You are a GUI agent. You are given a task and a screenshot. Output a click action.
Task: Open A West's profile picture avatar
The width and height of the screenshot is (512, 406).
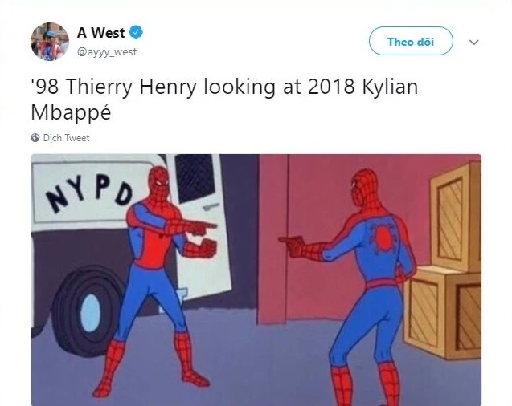click(x=50, y=42)
